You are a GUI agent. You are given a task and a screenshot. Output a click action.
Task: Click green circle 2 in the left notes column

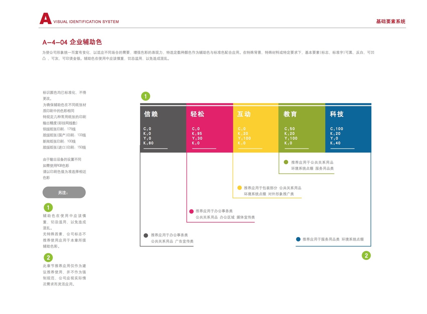pyautogui.click(x=48, y=258)
